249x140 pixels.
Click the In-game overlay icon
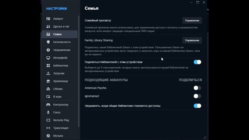48,96
